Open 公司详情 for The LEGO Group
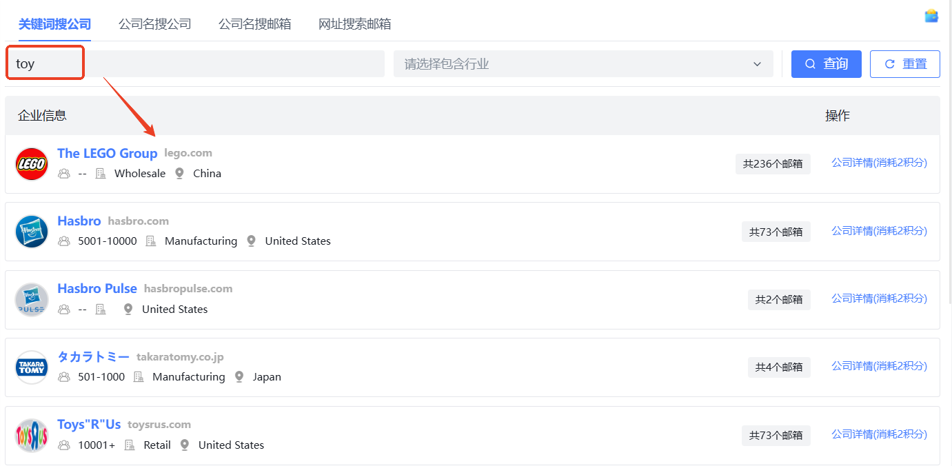 coord(880,163)
